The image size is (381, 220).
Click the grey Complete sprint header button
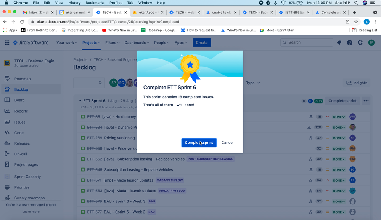click(342, 101)
